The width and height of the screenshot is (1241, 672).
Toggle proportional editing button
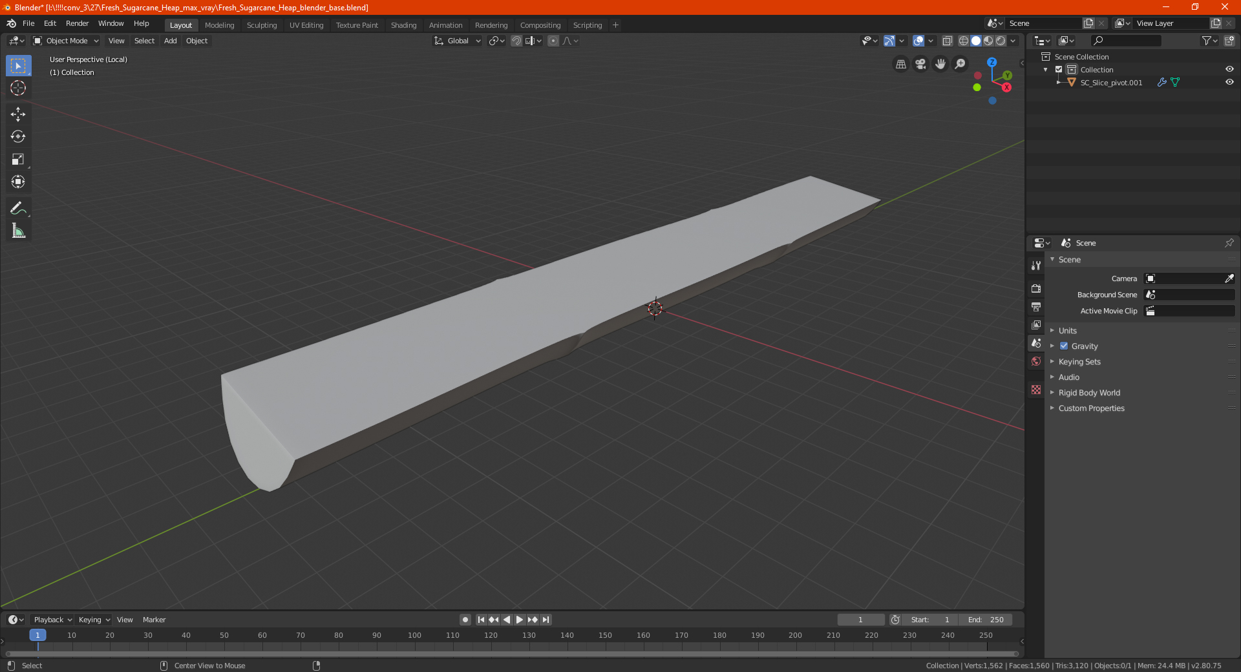[x=553, y=41]
